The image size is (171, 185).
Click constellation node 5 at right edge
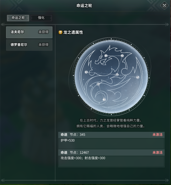pyautogui.click(x=138, y=77)
